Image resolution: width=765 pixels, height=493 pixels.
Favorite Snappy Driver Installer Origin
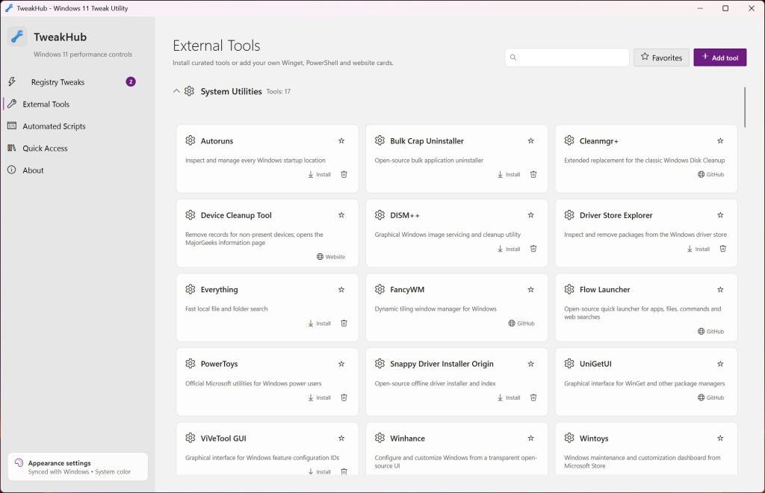531,364
